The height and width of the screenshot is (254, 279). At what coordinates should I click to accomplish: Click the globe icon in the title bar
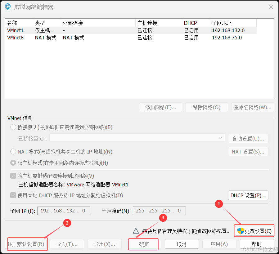tap(7, 7)
